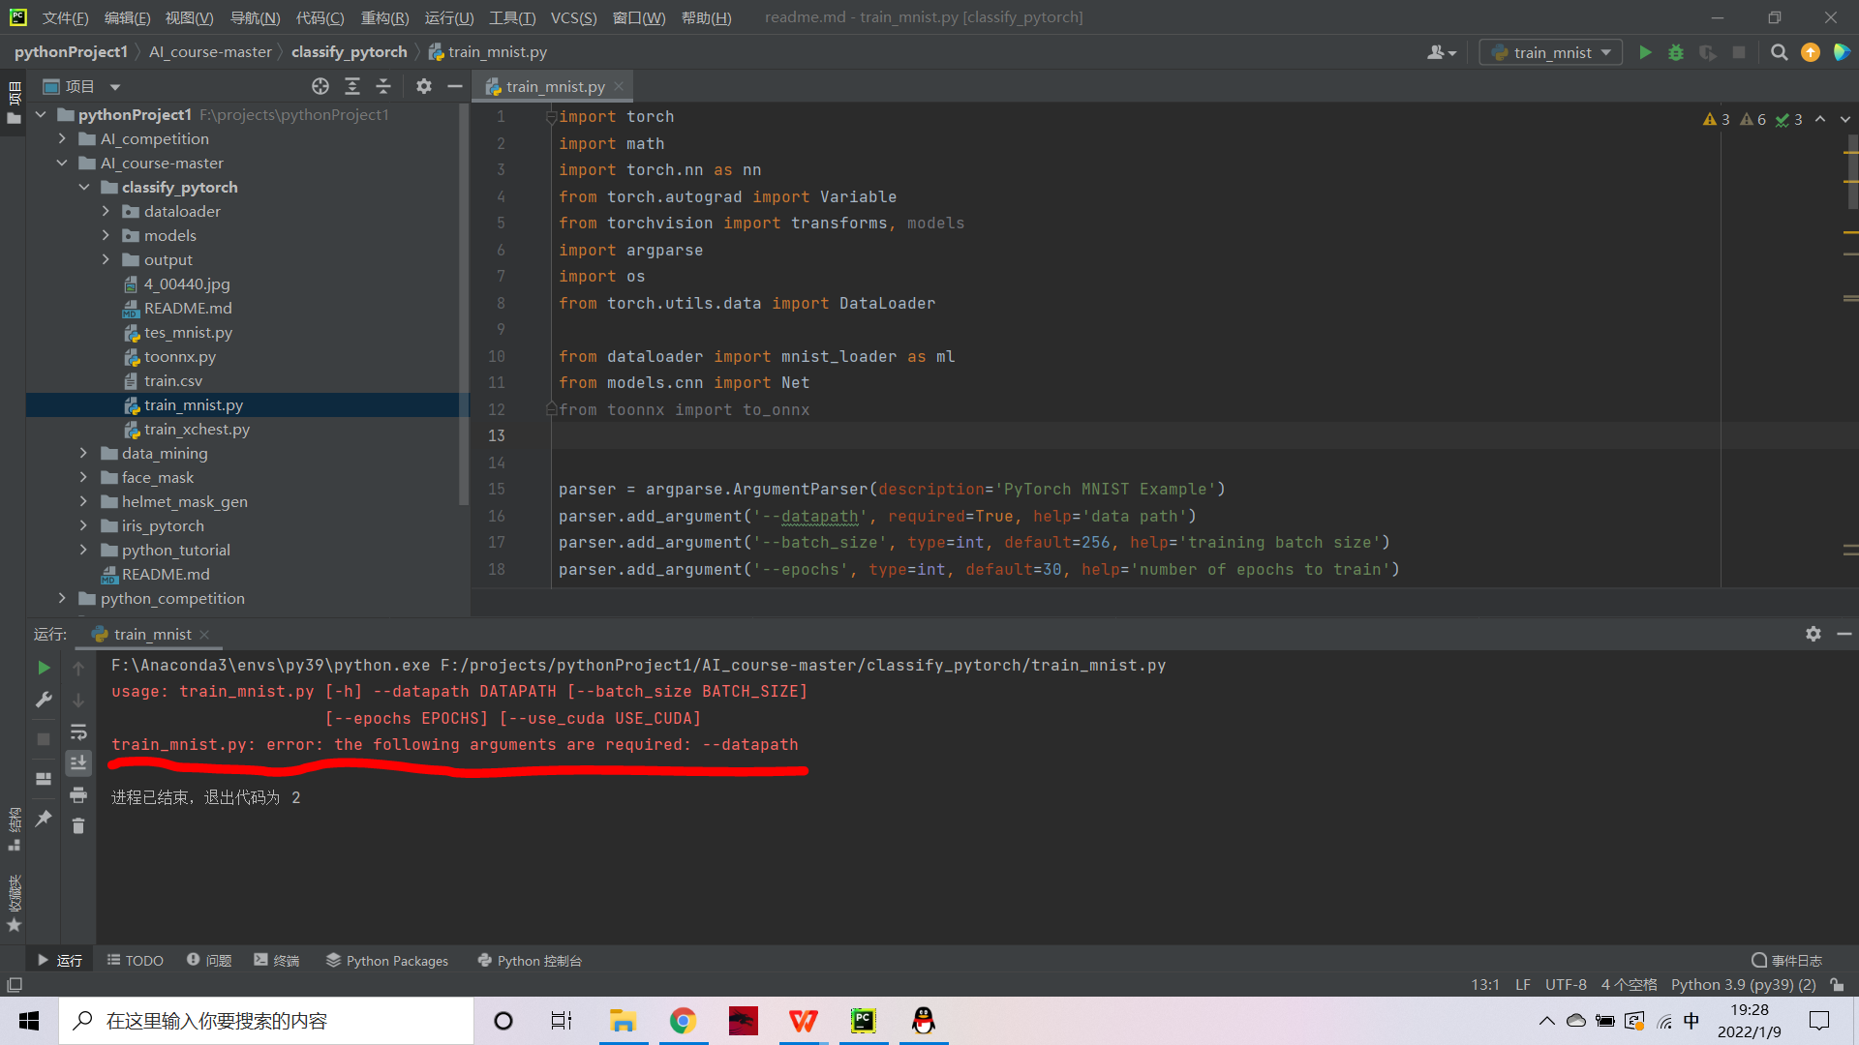Viewport: 1859px width, 1045px height.
Task: Run the train_mnist configuration
Action: [x=1644, y=52]
